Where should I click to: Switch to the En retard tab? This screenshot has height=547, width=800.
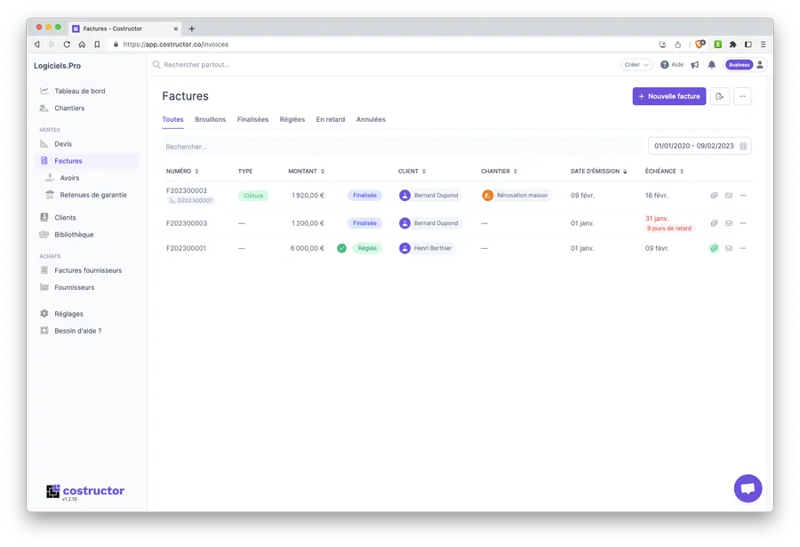(x=330, y=119)
